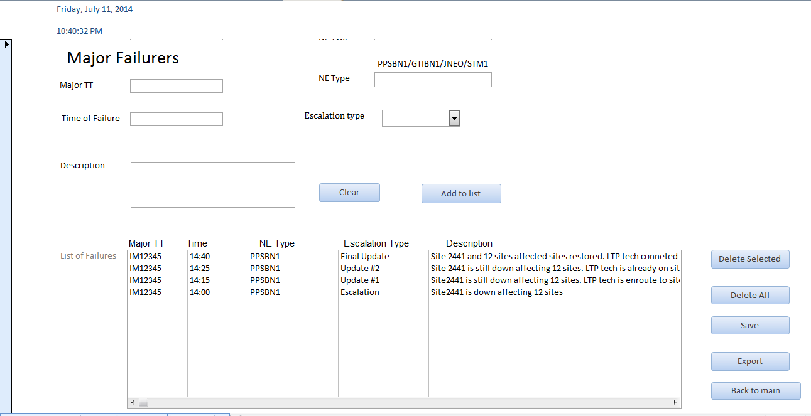Click the Clear button

349,193
